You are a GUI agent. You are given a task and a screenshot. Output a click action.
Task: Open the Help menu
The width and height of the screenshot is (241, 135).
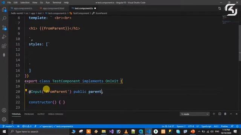click(66, 3)
